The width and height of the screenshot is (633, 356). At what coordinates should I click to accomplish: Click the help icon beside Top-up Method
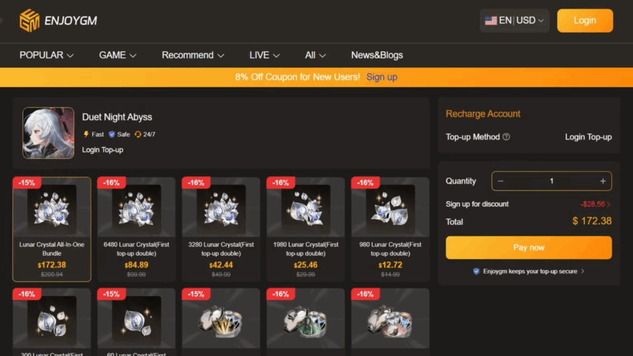pos(506,137)
